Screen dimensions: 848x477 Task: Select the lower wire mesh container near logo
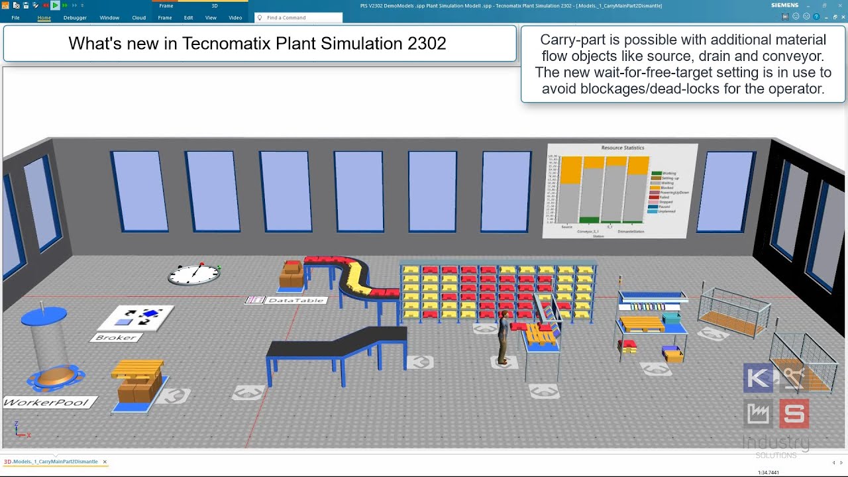[x=803, y=363]
